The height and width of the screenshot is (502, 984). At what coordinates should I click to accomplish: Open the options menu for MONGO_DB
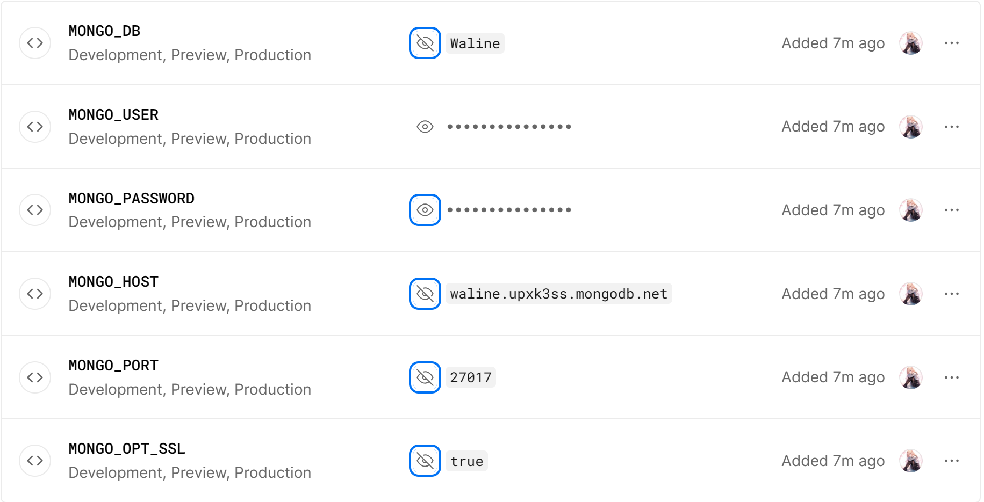pos(952,43)
